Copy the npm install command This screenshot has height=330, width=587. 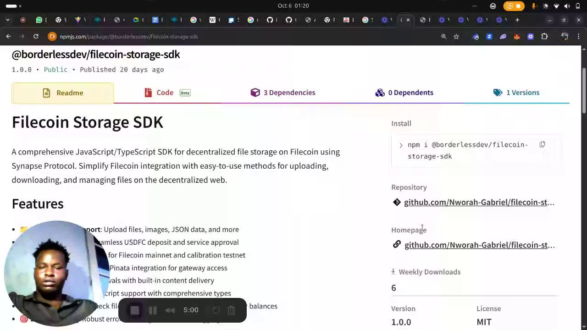(x=542, y=145)
